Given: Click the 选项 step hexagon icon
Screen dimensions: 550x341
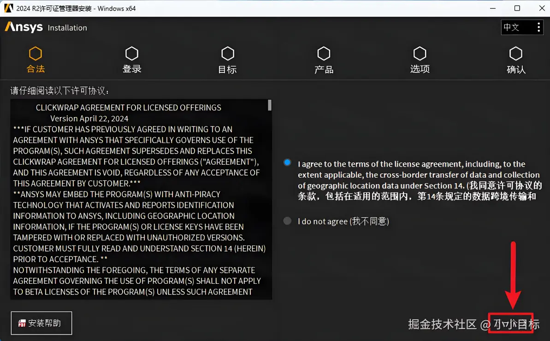Looking at the screenshot, I should (420, 54).
